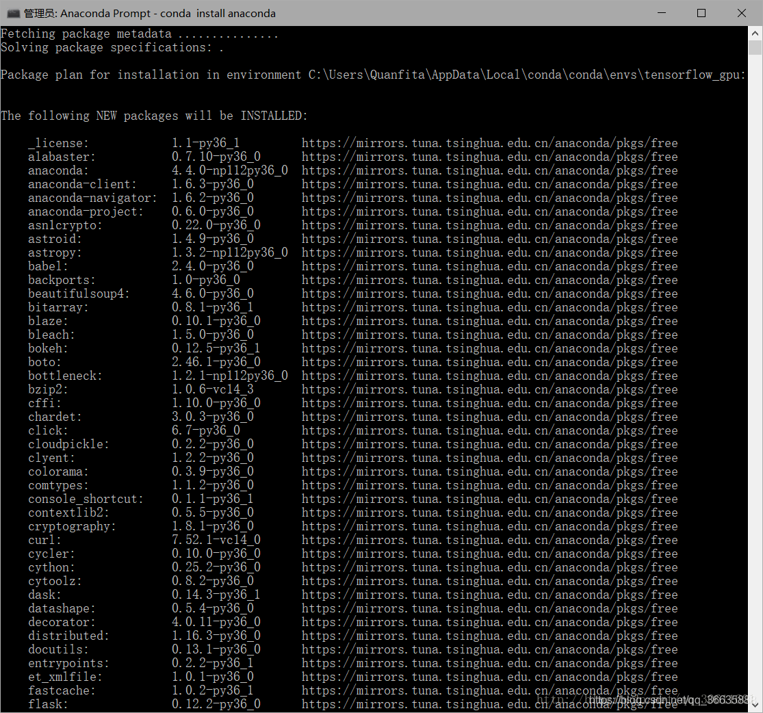Click version '1.0.6-vc14_3' of bzip2
The height and width of the screenshot is (713, 763).
pos(213,389)
